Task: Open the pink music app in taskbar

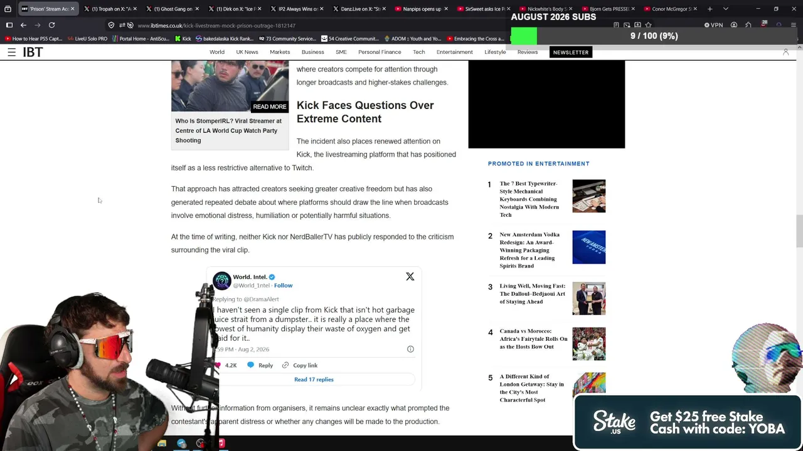Action: pos(221,443)
